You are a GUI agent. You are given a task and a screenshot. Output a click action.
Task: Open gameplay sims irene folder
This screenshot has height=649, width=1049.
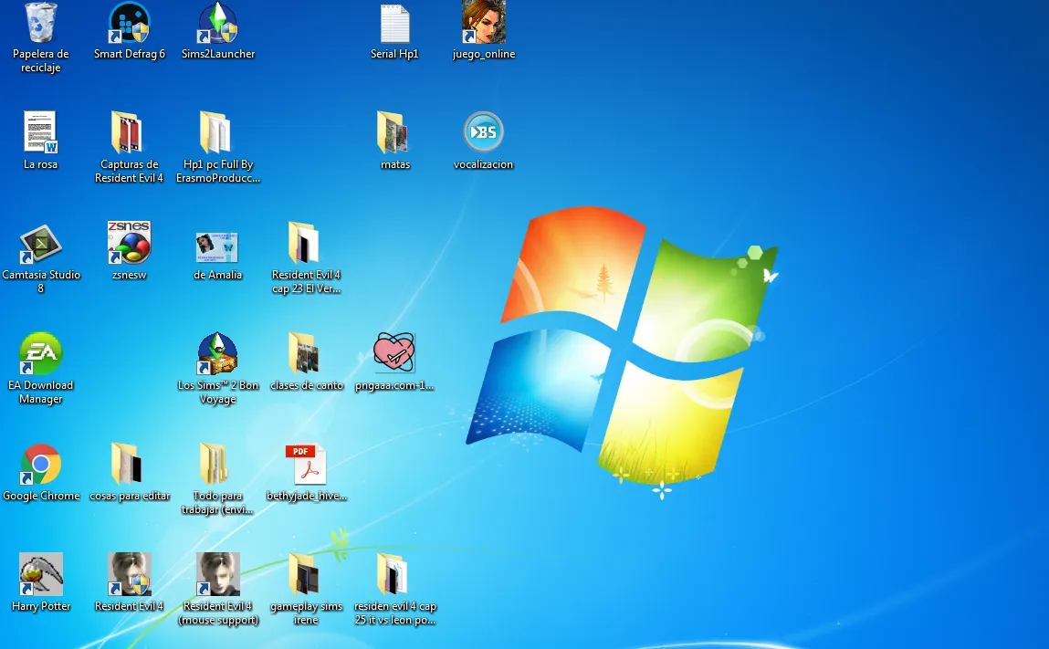[304, 573]
